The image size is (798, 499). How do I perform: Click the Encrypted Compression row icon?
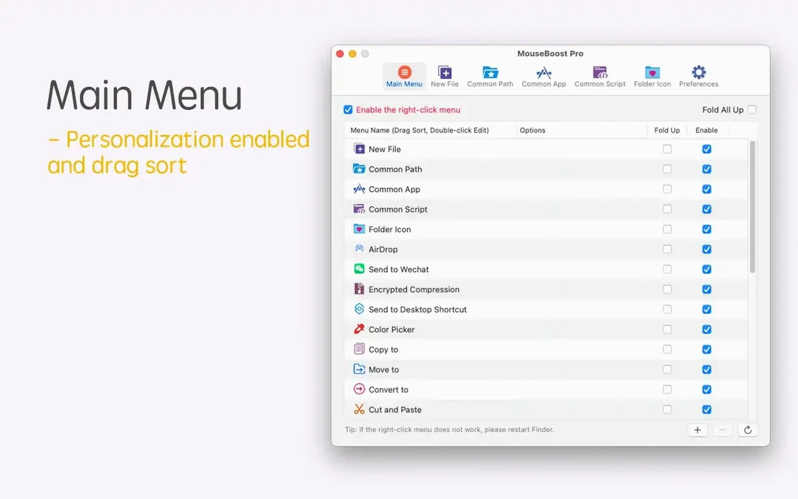pyautogui.click(x=359, y=289)
